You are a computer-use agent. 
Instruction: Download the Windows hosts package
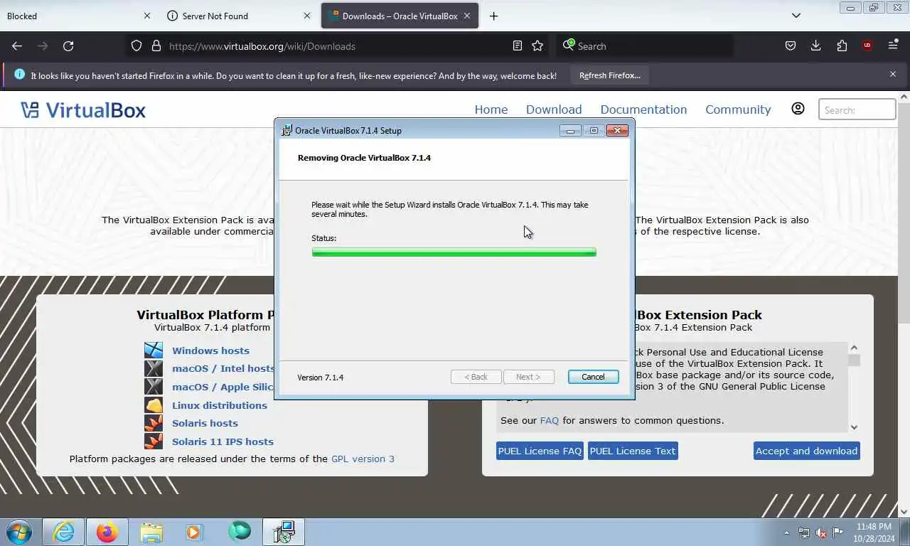pos(210,350)
